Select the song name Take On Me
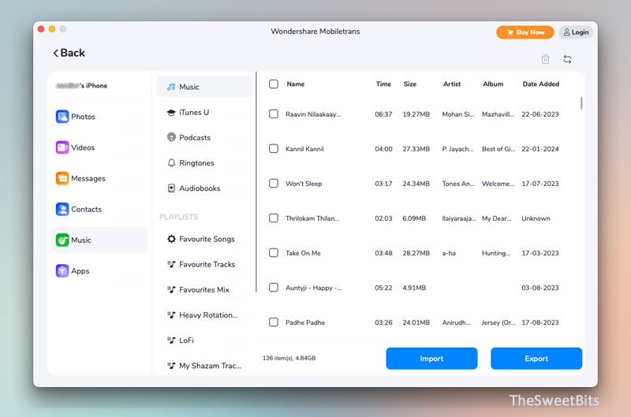Viewport: 631px width, 417px height. pos(303,253)
